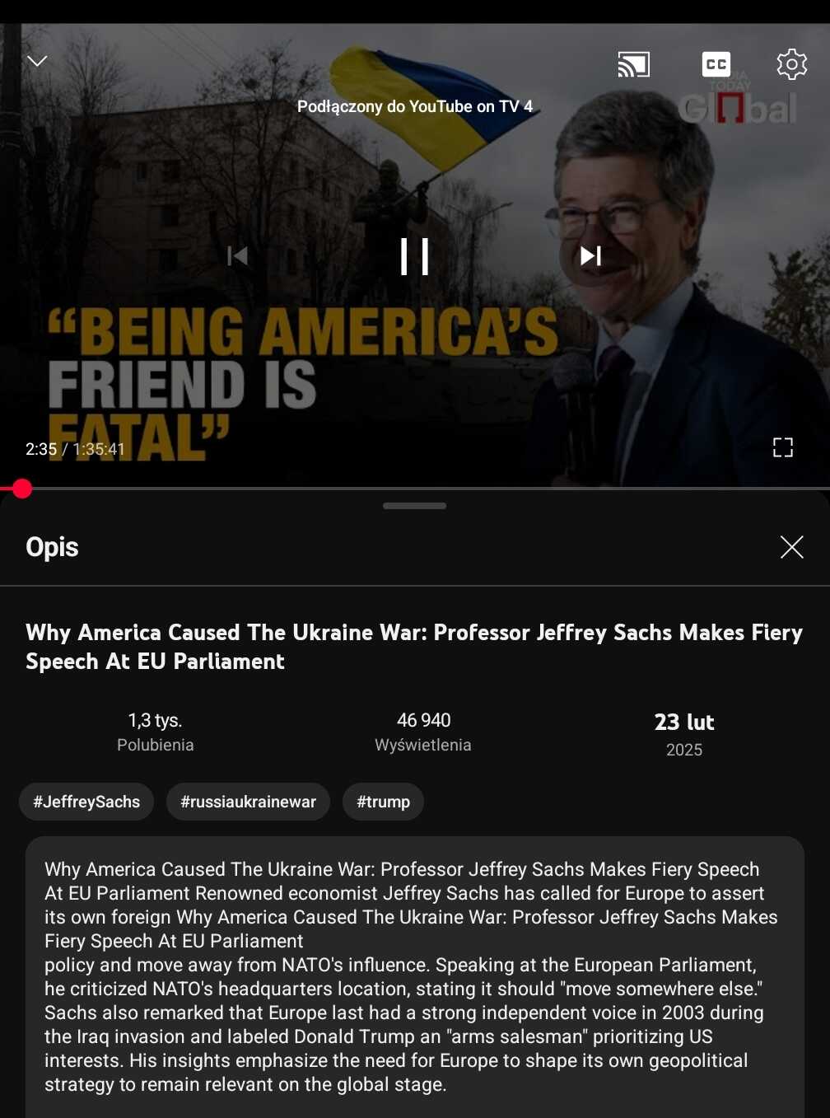Open the #russiaukrainewar hashtag
The image size is (830, 1118).
[248, 802]
